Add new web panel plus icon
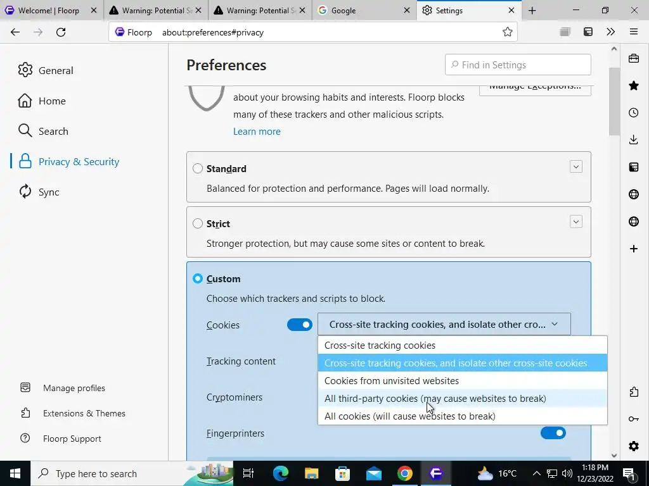This screenshot has height=486, width=649. point(634,248)
